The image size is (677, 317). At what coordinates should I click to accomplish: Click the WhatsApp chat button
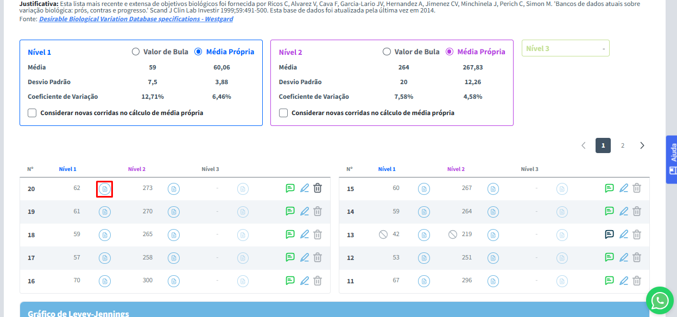pyautogui.click(x=660, y=300)
